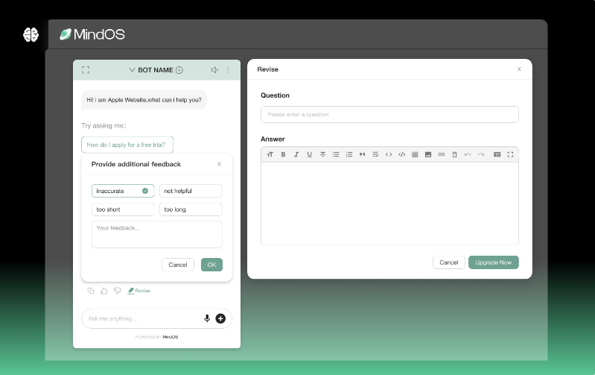Close the Revise dialog

point(519,69)
